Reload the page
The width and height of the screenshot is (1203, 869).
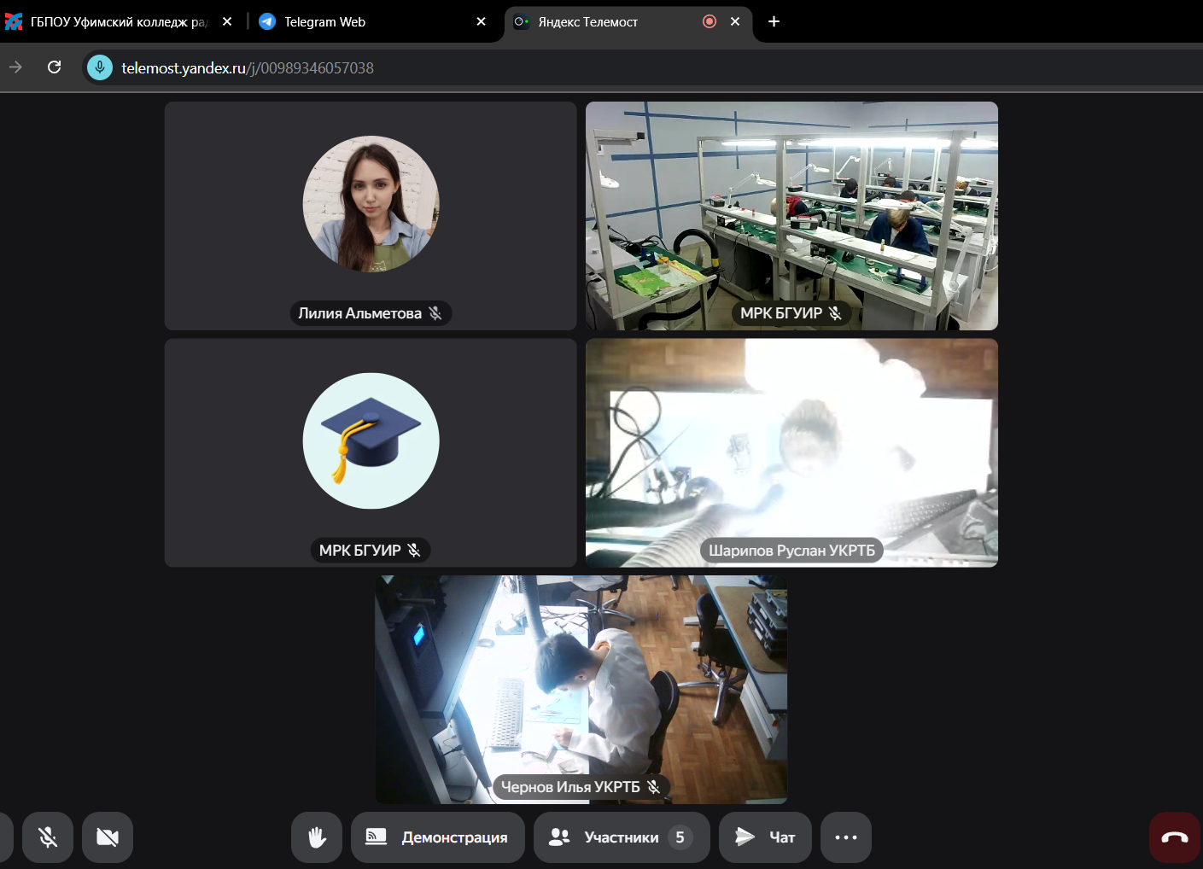[54, 67]
